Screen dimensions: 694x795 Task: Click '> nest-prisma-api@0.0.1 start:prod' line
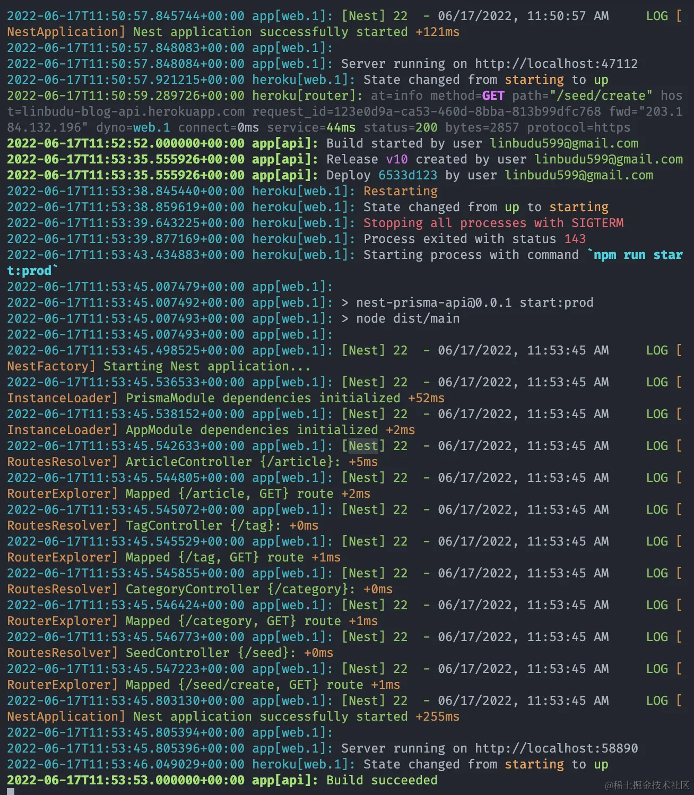[467, 303]
